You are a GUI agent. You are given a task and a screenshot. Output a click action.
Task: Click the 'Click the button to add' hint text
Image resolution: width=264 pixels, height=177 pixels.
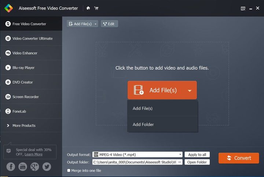(162, 68)
